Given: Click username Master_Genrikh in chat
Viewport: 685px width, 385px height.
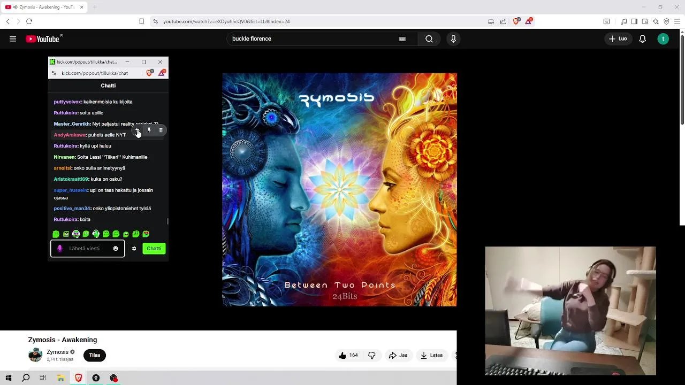Looking at the screenshot, I should [x=72, y=124].
